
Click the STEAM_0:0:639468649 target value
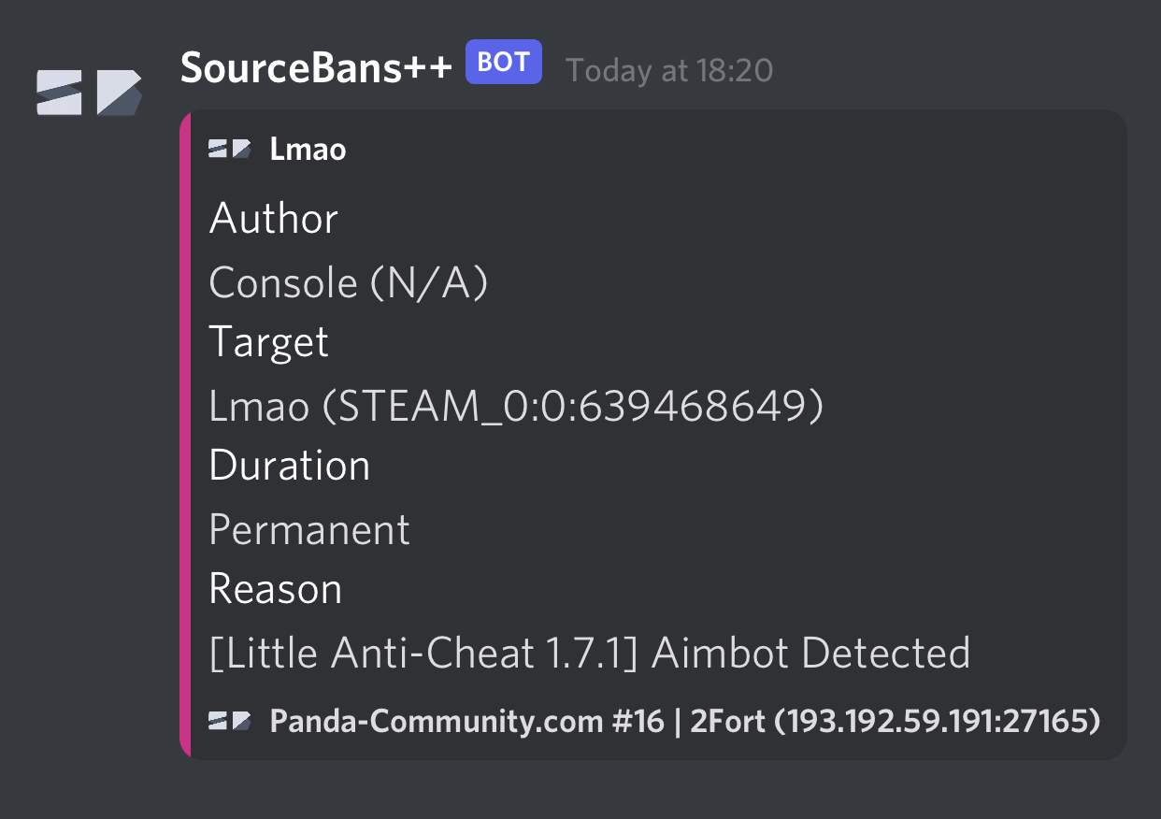580,406
